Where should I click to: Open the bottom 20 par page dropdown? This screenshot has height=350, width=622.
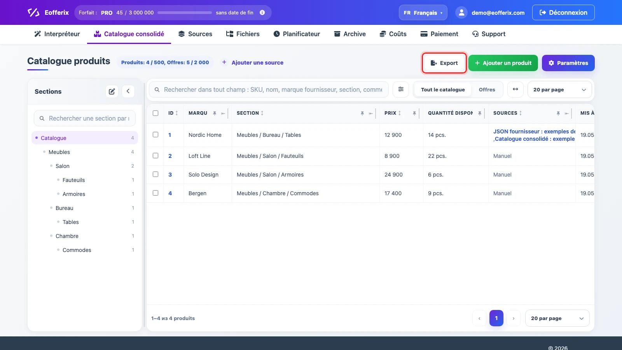[x=557, y=318]
